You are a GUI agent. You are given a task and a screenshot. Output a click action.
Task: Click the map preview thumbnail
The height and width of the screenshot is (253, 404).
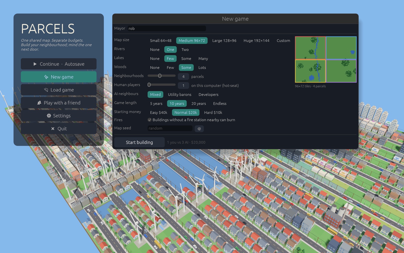(326, 59)
